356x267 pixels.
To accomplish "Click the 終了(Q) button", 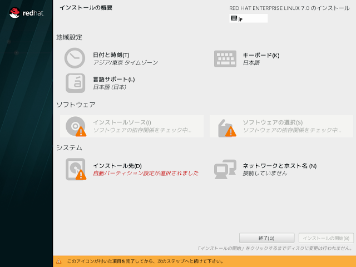I will coord(267,238).
